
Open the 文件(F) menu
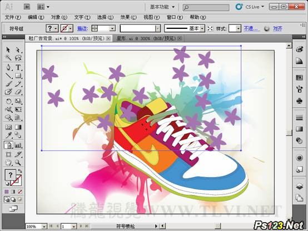coord(13,17)
